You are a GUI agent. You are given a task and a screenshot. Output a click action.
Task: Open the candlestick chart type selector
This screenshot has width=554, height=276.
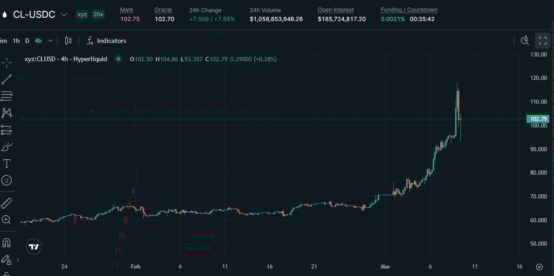[68, 41]
